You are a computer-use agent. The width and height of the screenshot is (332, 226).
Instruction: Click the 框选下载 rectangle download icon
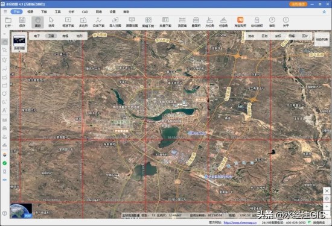click(x=68, y=22)
